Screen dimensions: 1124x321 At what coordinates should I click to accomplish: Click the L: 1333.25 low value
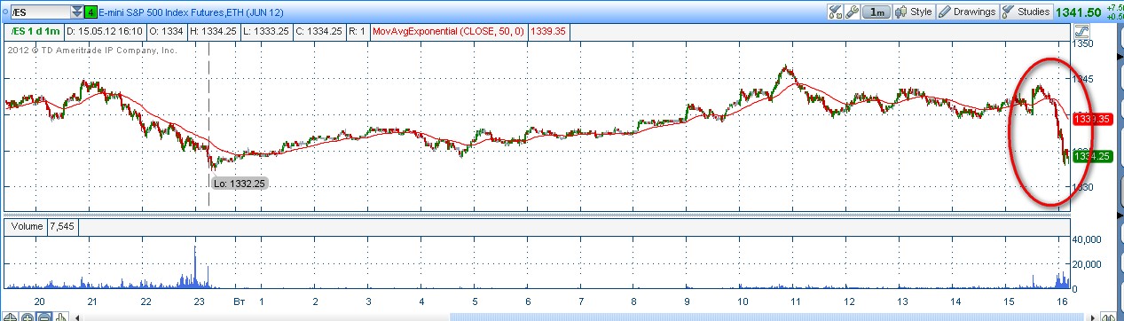pyautogui.click(x=266, y=31)
